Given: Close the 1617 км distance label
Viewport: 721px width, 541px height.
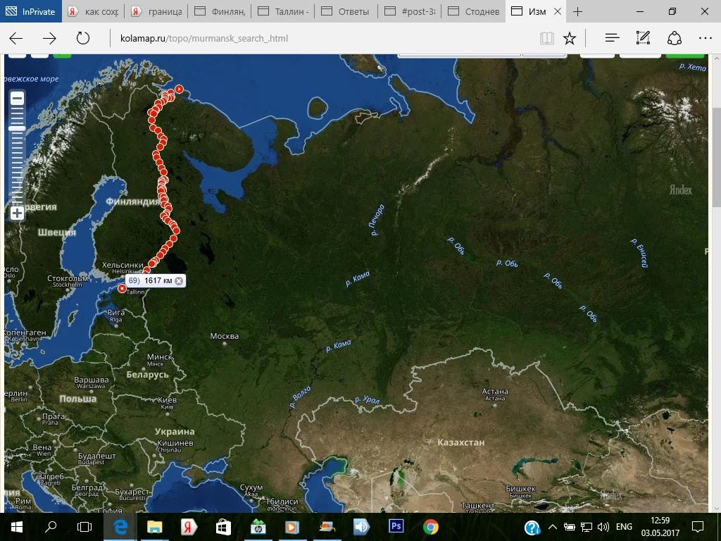Looking at the screenshot, I should [x=179, y=280].
